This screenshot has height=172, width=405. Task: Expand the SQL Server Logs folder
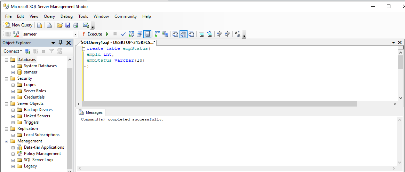[13, 160]
